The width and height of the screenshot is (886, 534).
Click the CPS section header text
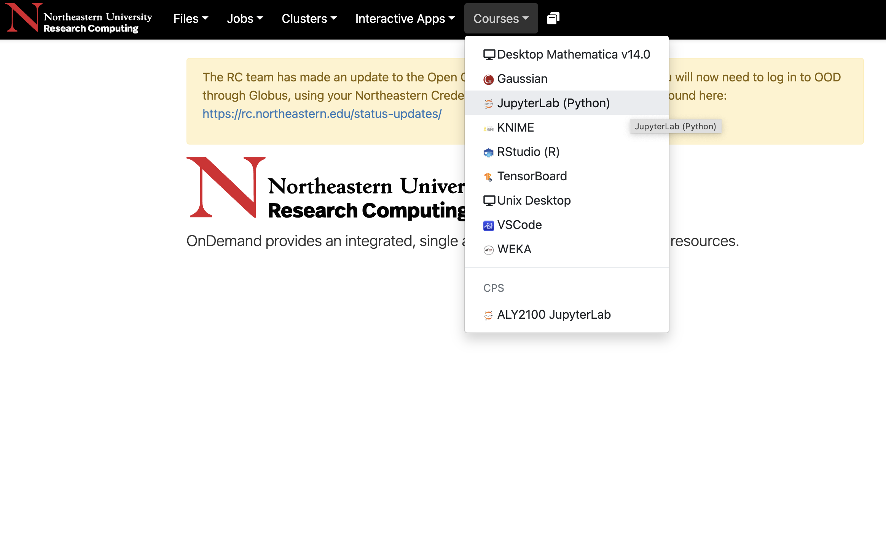[494, 288]
